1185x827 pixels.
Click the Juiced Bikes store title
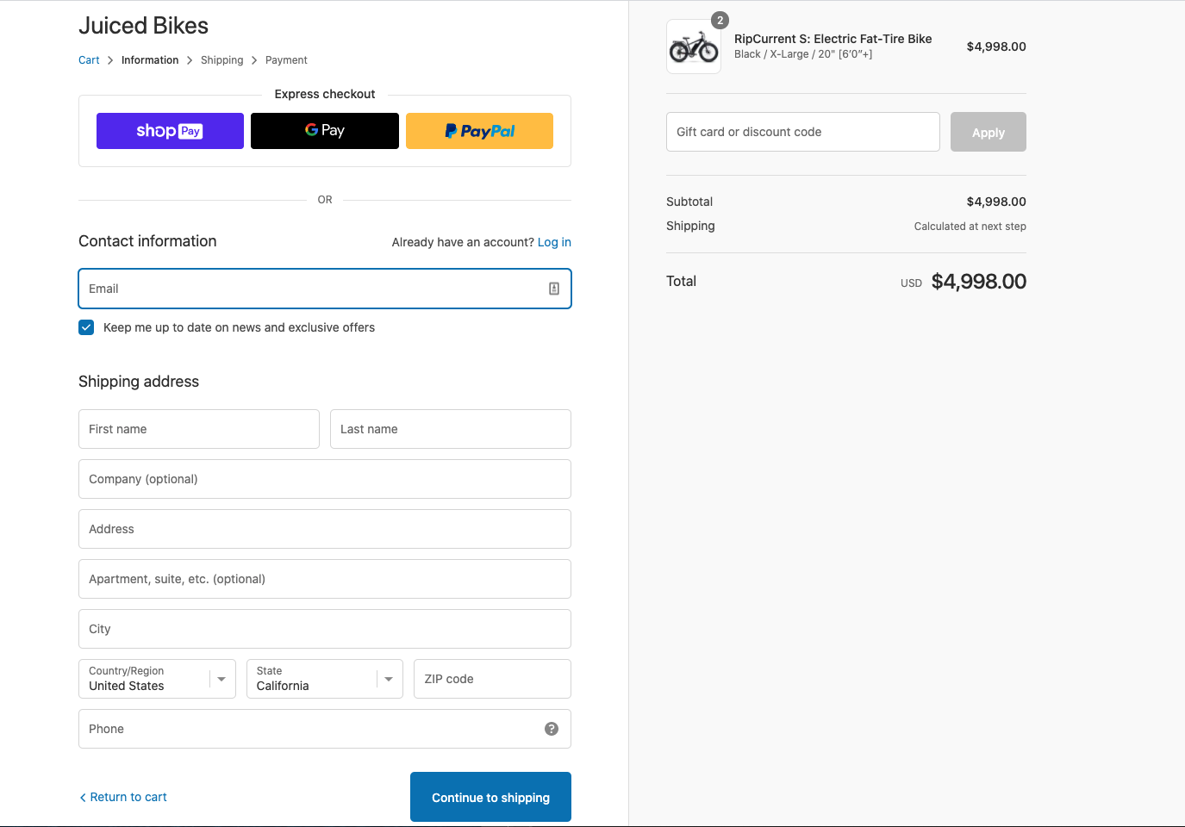click(x=143, y=26)
